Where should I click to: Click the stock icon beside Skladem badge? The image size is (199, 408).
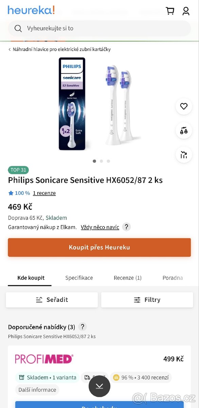tap(21, 377)
